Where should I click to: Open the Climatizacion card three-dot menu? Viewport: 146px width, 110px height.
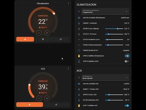coord(68,3)
